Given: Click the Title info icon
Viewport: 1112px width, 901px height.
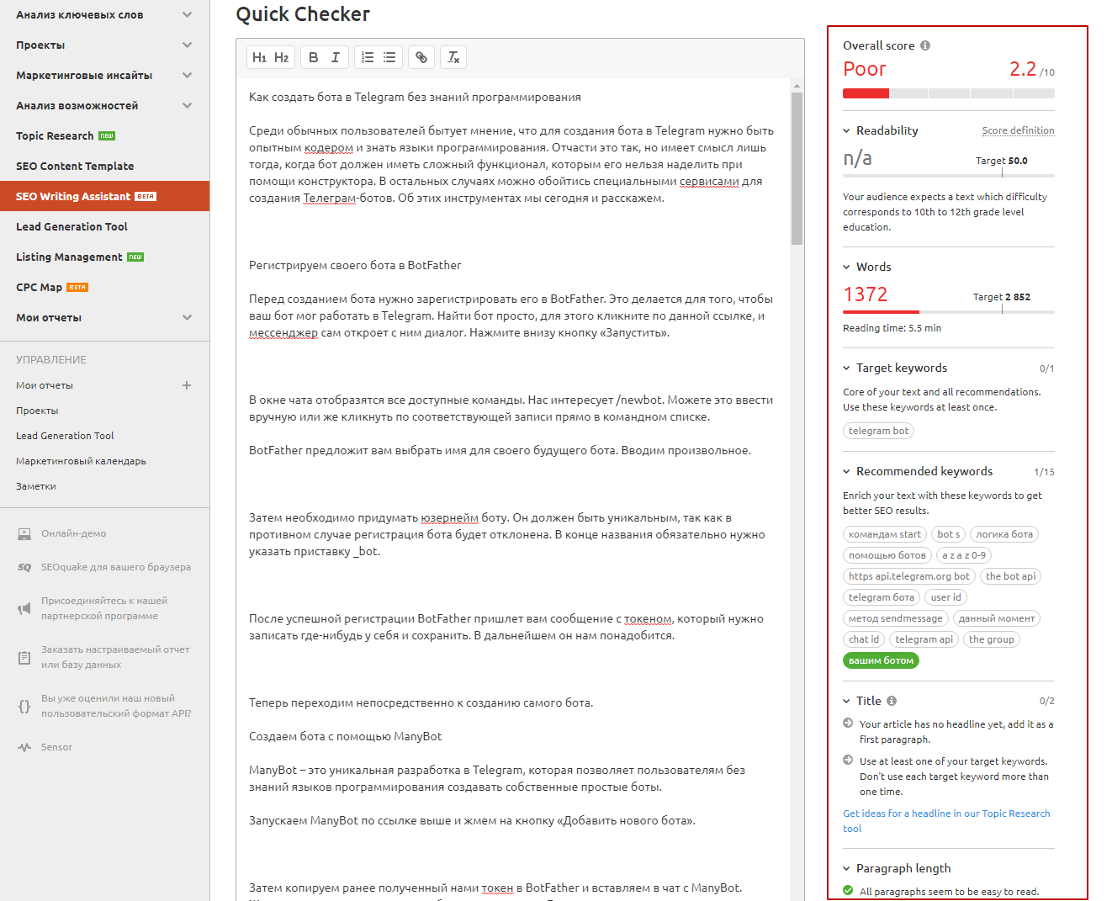Looking at the screenshot, I should pyautogui.click(x=892, y=701).
